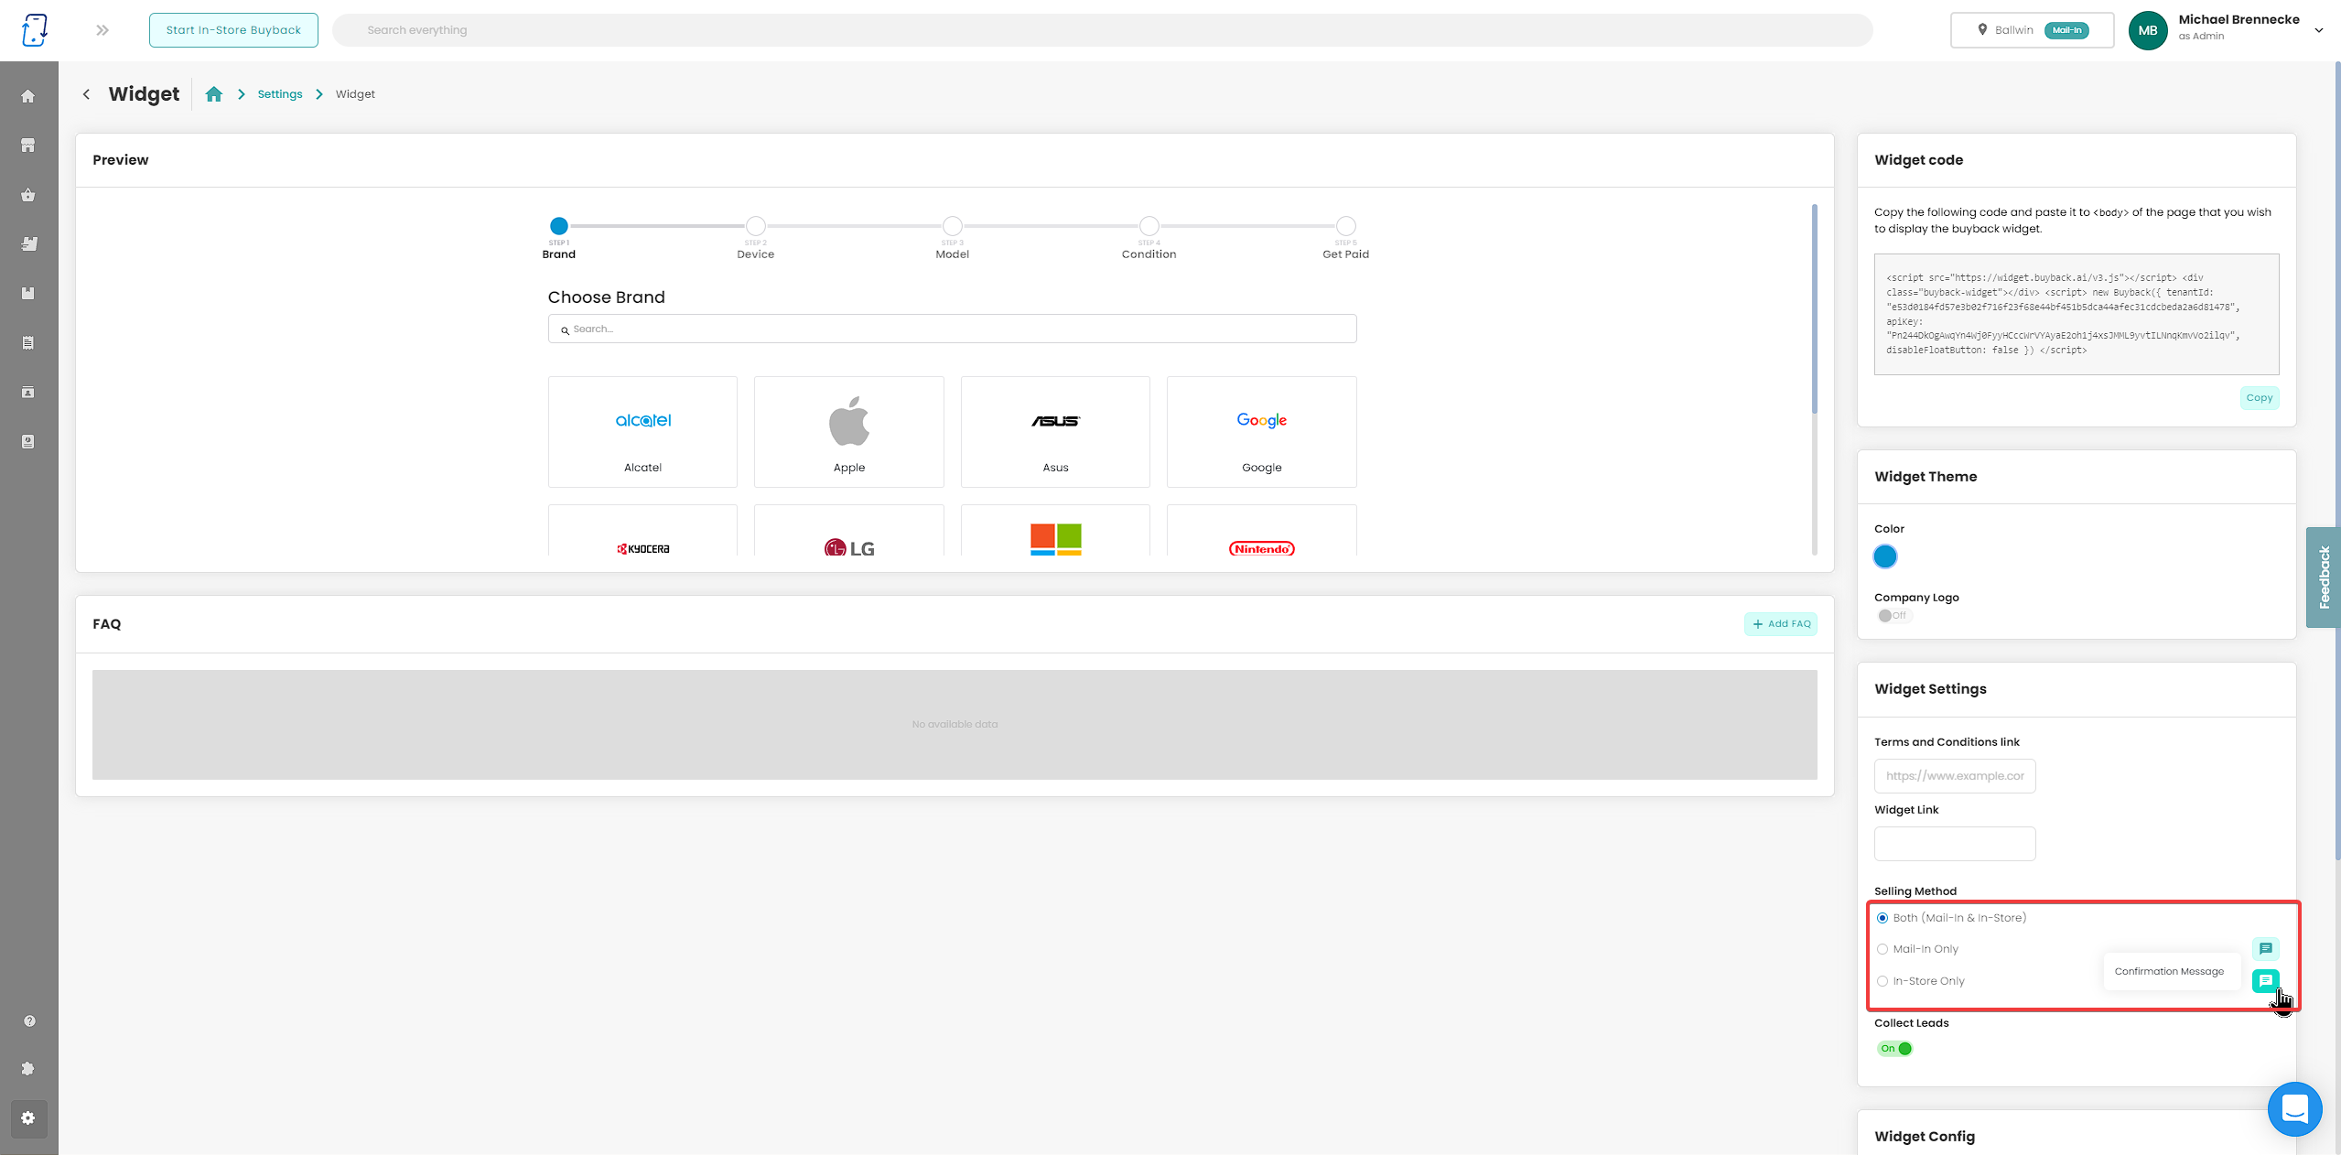This screenshot has width=2341, height=1155.
Task: Open the chat support bubble
Action: 2294,1109
